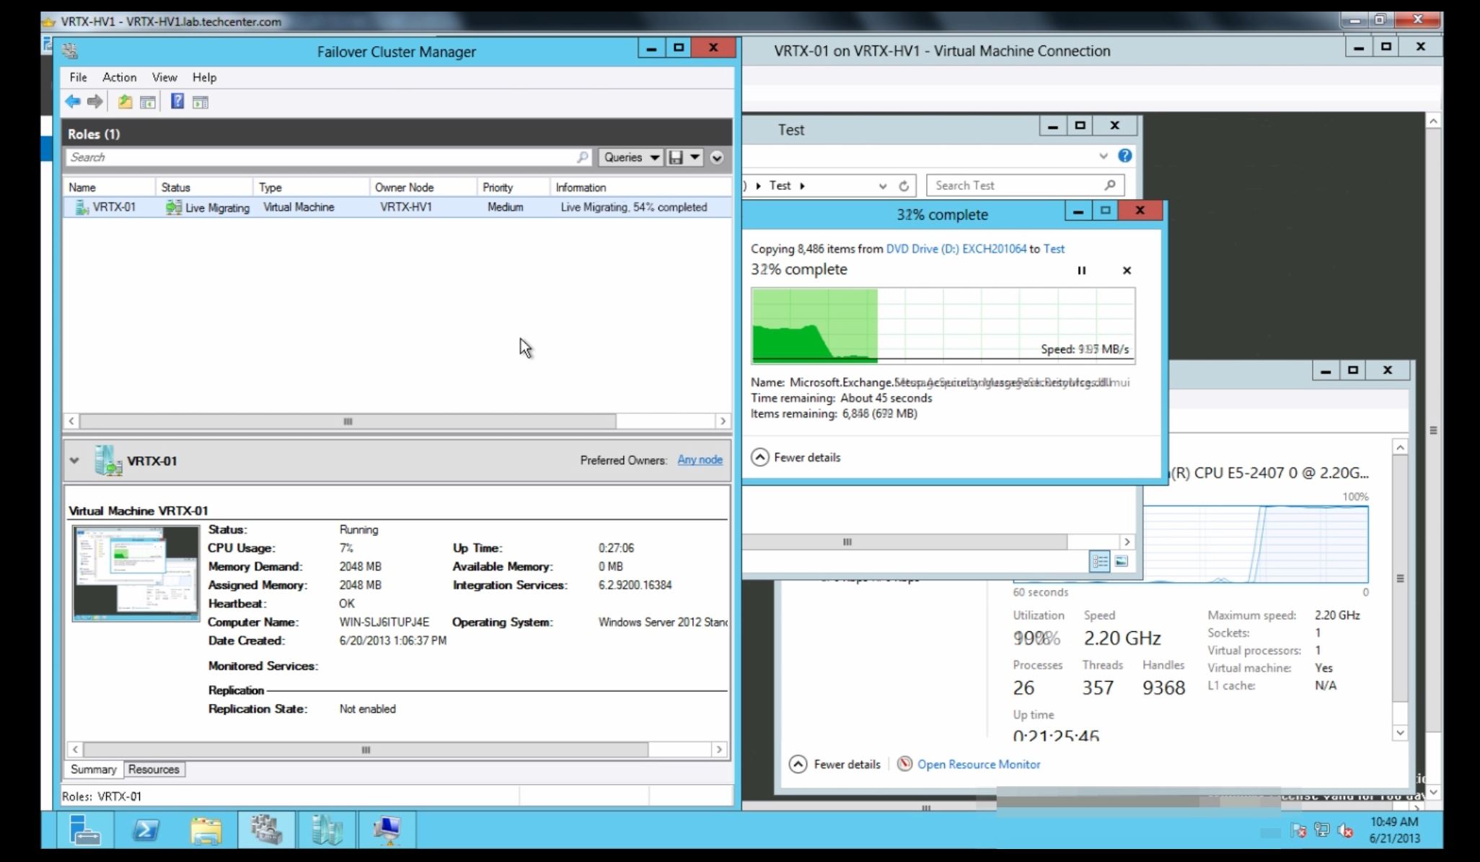Click the Help icon in Test explorer window

pyautogui.click(x=1124, y=156)
